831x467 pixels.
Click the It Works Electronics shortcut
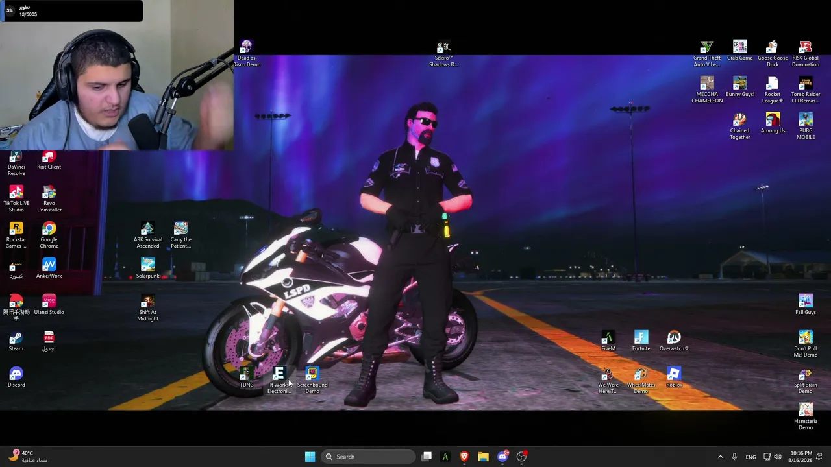(279, 381)
